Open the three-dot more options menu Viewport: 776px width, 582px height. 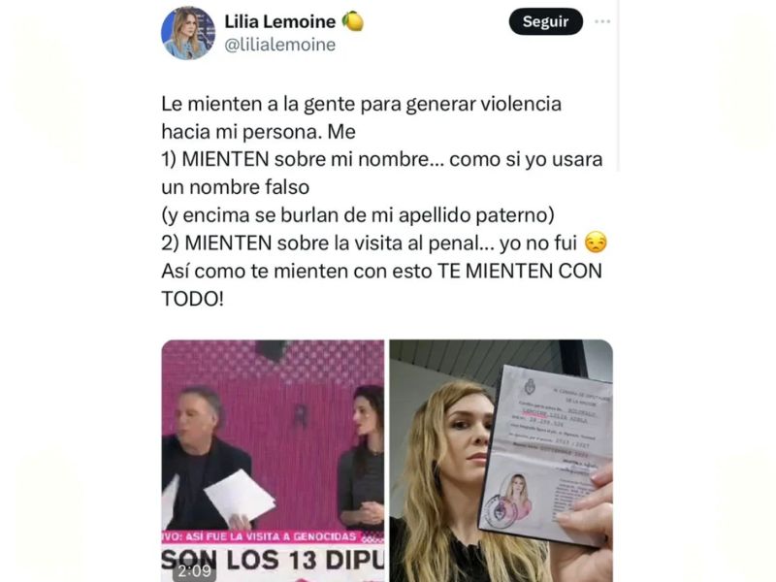click(x=602, y=21)
